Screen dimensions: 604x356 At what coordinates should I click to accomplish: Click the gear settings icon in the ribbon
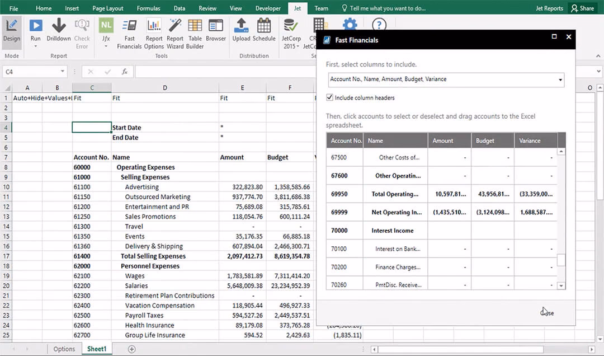pos(350,25)
